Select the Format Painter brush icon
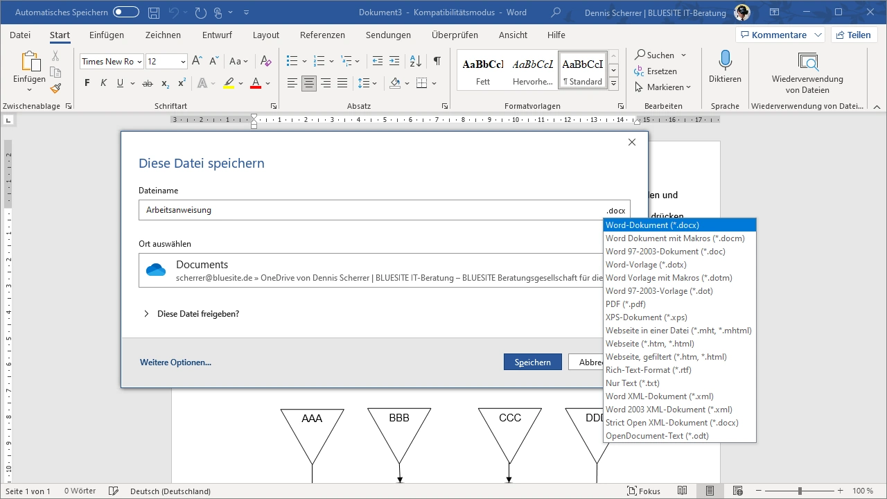The height and width of the screenshot is (499, 887). tap(56, 88)
